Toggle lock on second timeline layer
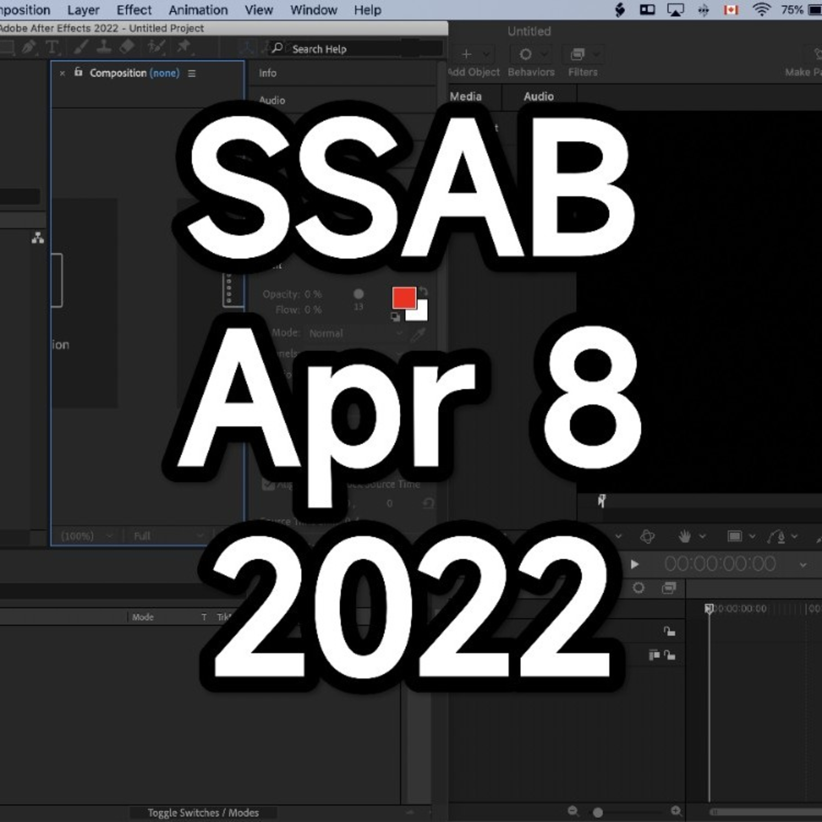This screenshot has width=822, height=822. 669,655
